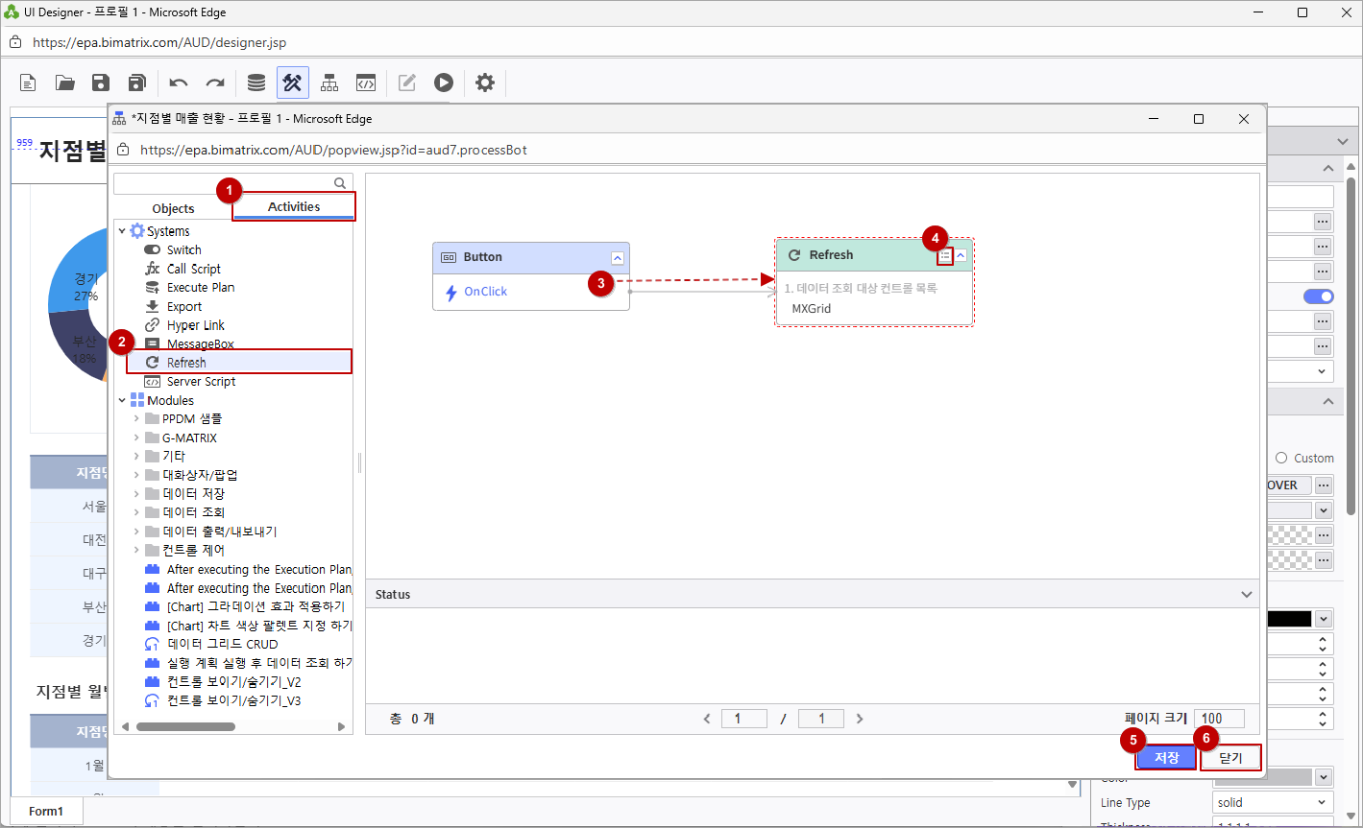The image size is (1363, 828).
Task: Collapse the Systems tree node
Action: (122, 231)
